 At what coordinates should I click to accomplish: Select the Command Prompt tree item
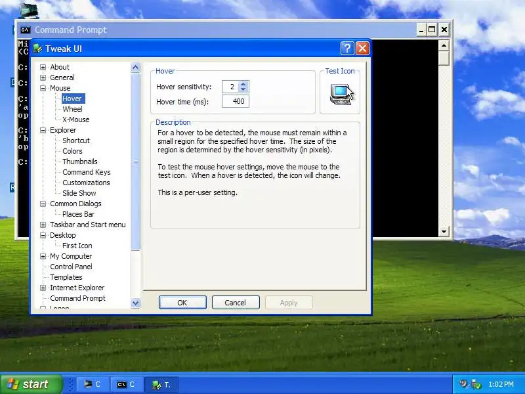[77, 298]
